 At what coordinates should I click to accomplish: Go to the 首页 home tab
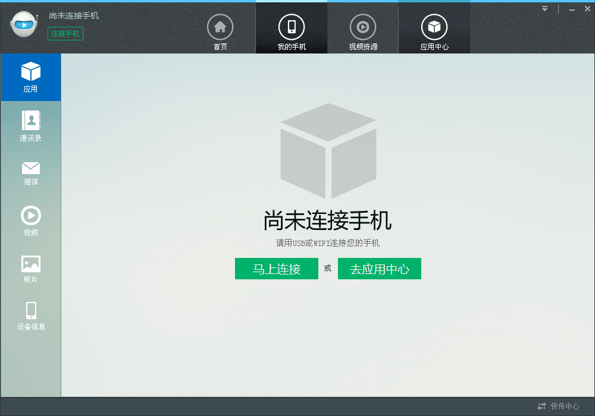tap(220, 32)
